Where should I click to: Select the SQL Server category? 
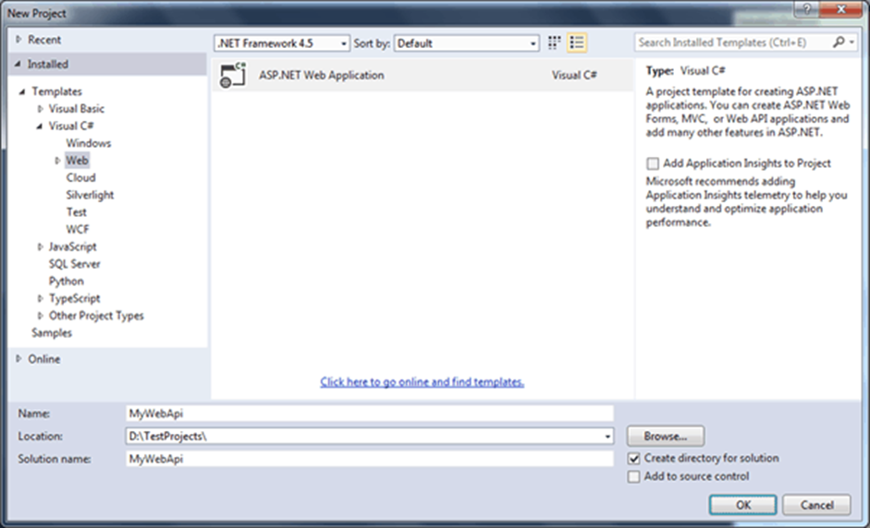74,264
